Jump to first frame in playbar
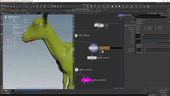The image size is (170, 96). [x=2, y=91]
